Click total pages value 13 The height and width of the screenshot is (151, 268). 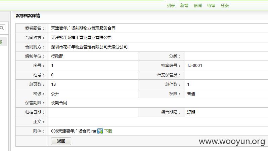53,84
